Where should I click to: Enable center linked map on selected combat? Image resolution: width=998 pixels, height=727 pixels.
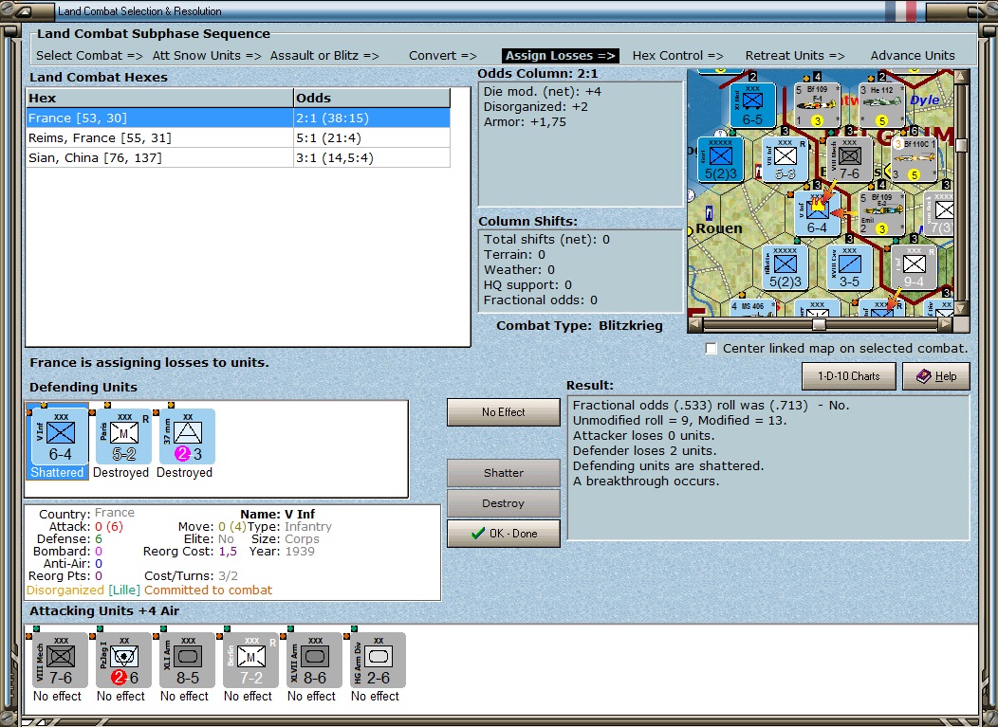pyautogui.click(x=711, y=349)
